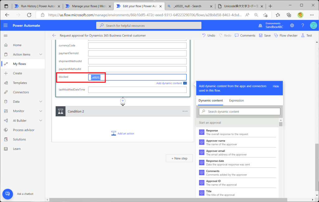Image resolution: width=319 pixels, height=202 pixels.
Task: Click the Redo button
Action: tap(225, 36)
